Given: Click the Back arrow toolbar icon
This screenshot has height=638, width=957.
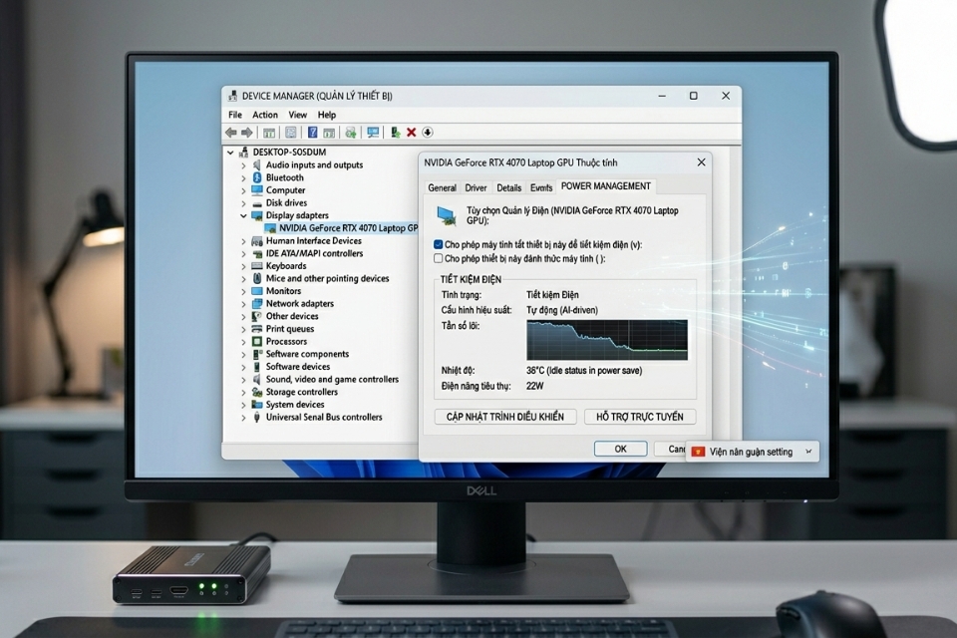Looking at the screenshot, I should click(x=230, y=132).
